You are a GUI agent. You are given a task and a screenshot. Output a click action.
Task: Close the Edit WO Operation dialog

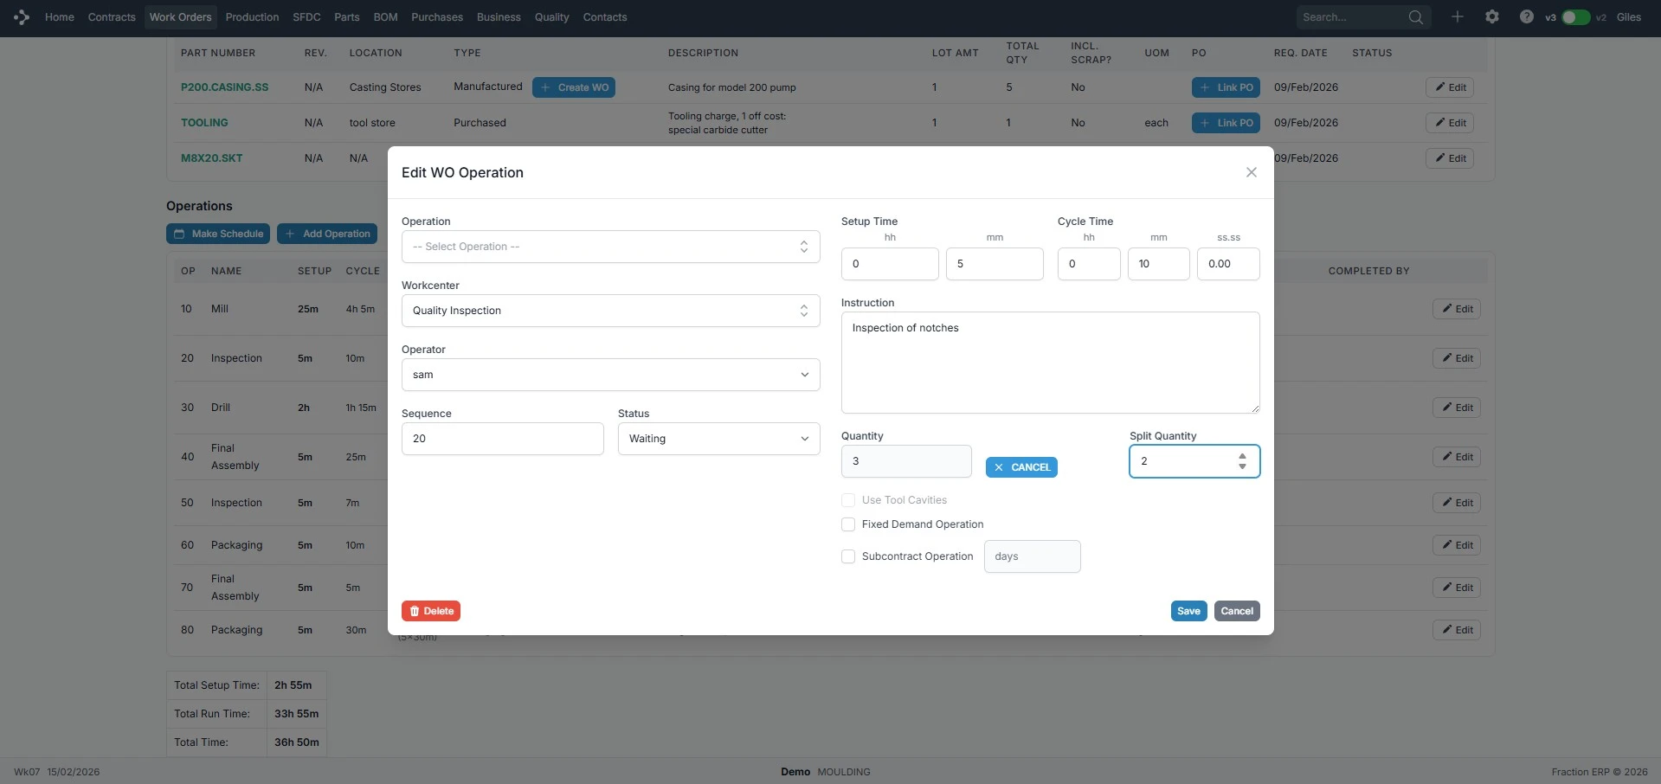[x=1251, y=172]
